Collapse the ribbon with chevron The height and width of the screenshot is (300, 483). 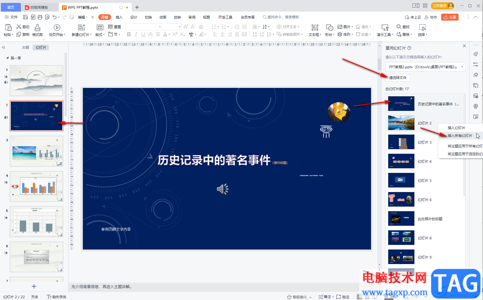[x=476, y=17]
